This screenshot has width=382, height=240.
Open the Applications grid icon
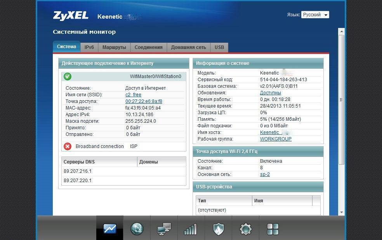pos(273,229)
